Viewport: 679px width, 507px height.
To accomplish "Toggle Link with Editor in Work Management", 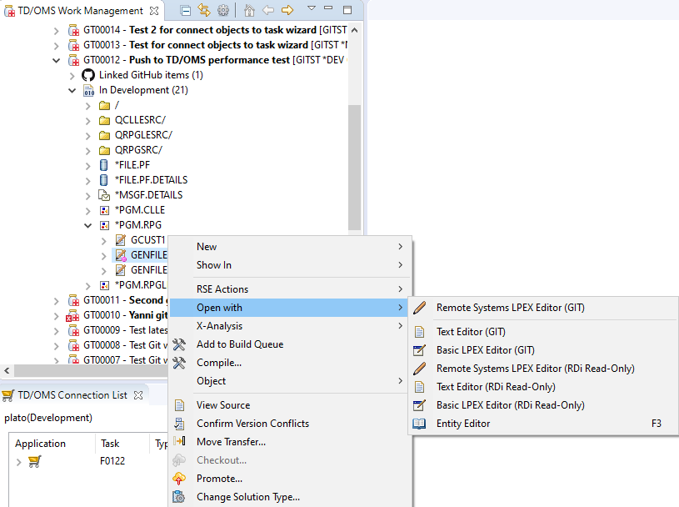I will (203, 10).
